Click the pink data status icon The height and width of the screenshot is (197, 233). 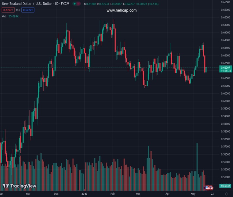point(78,4)
